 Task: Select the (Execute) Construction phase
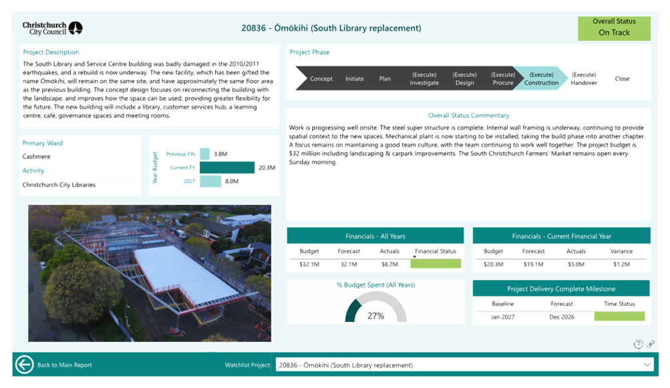click(541, 79)
